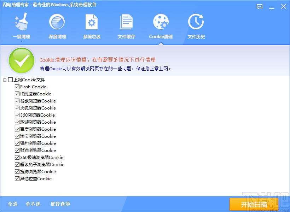
Task: Select the 猎豹浏览器Cookie text label
Action: [x=38, y=143]
